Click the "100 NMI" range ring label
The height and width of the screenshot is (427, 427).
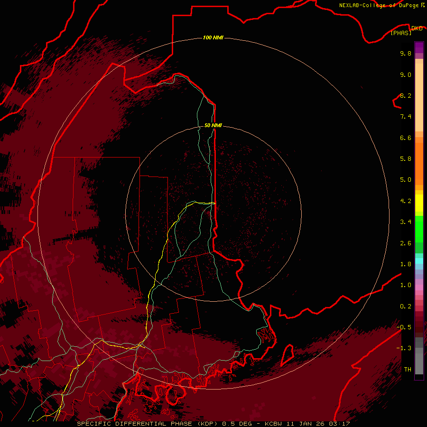pos(213,37)
